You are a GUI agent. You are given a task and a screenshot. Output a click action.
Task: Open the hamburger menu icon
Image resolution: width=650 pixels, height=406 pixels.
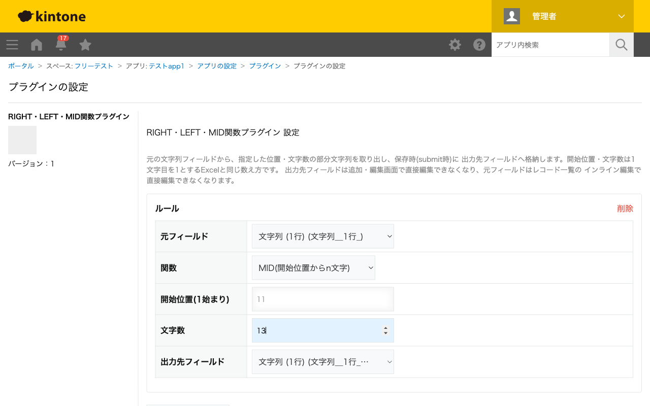(x=12, y=45)
